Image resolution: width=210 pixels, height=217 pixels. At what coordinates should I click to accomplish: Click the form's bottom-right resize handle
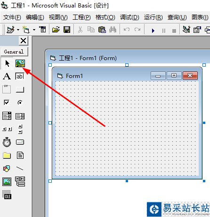204,181
